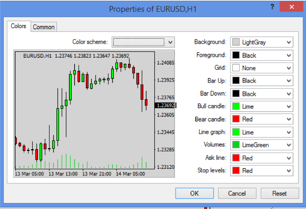Click the 1.23120 price axis label
This screenshot has height=209, width=306.
point(165,167)
